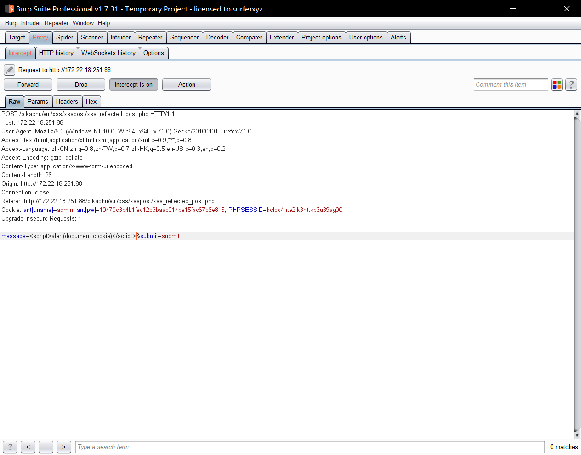581x455 pixels.
Task: Click the search help question mark button
Action: 10,447
